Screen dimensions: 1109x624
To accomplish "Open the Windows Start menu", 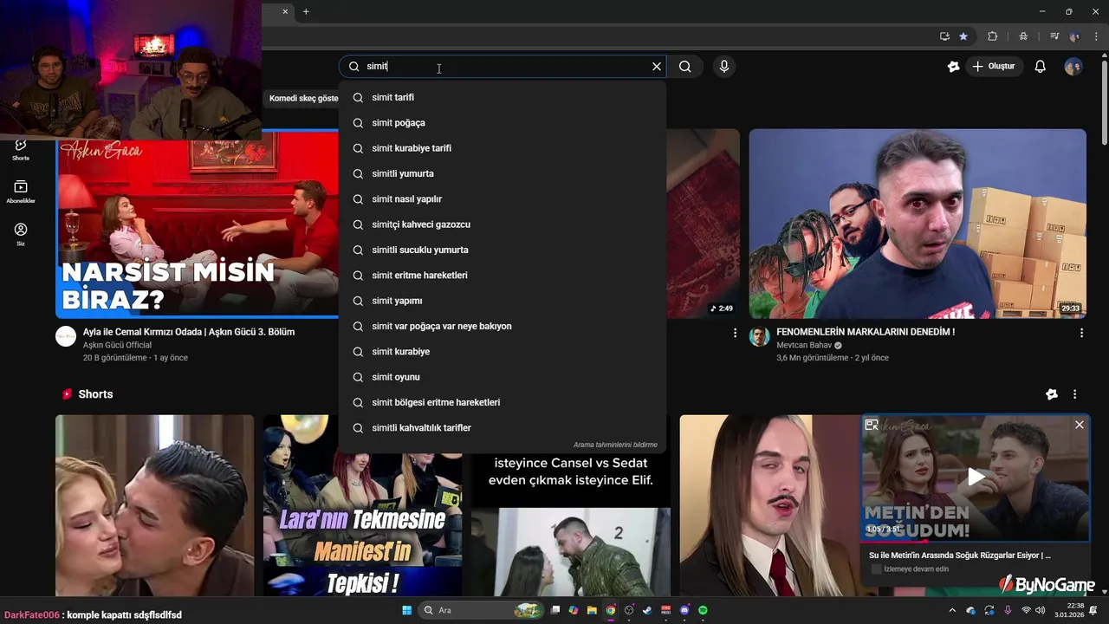I will 406,610.
